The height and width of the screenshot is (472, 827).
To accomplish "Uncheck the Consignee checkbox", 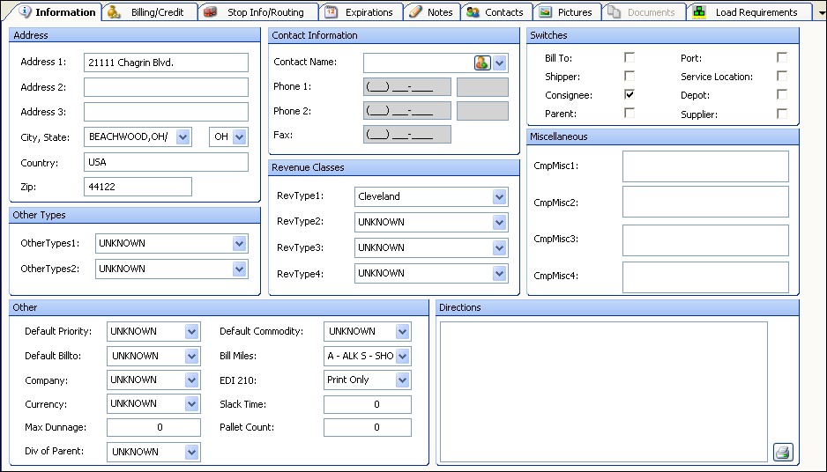I will click(630, 94).
